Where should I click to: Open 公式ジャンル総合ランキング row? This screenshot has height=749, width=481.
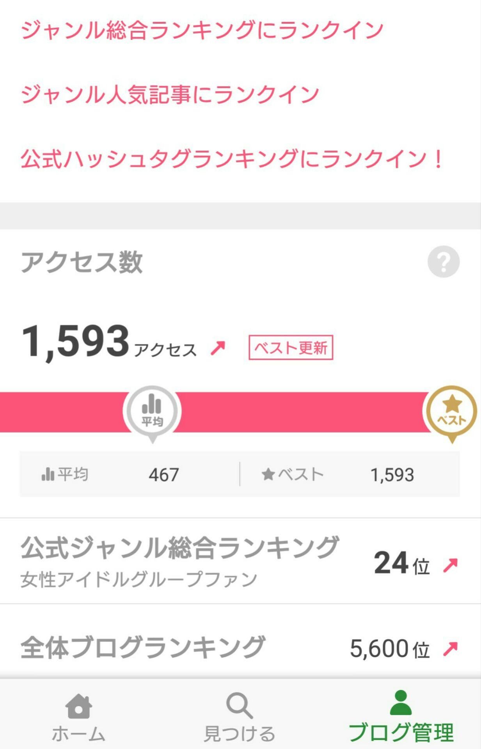coord(179,561)
